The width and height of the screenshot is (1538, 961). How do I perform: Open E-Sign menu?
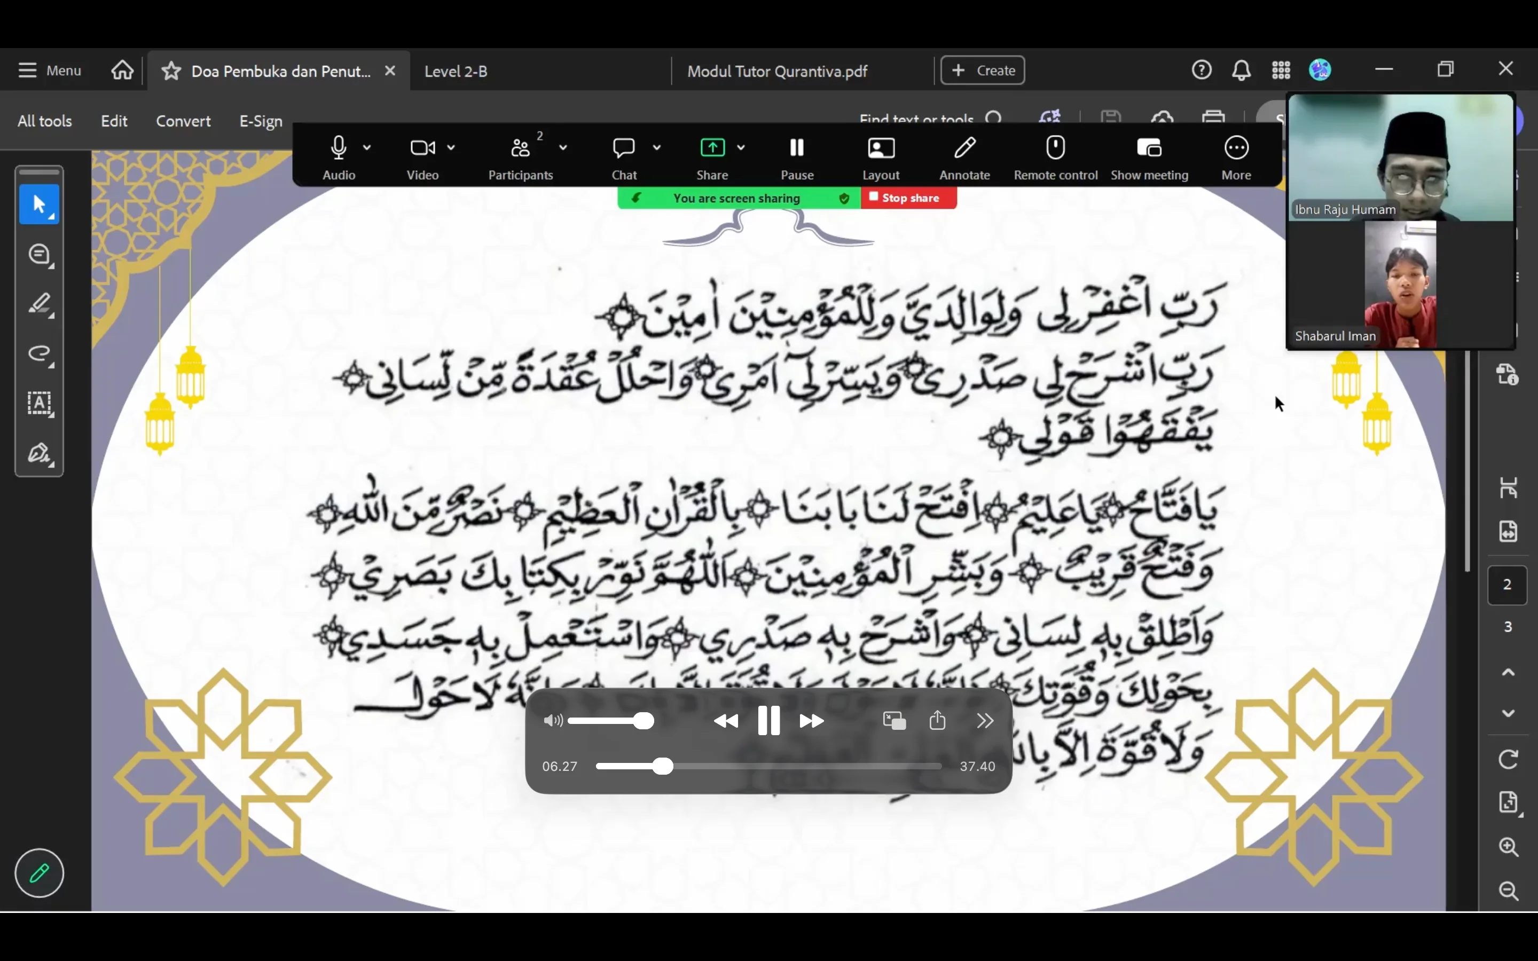click(x=261, y=121)
